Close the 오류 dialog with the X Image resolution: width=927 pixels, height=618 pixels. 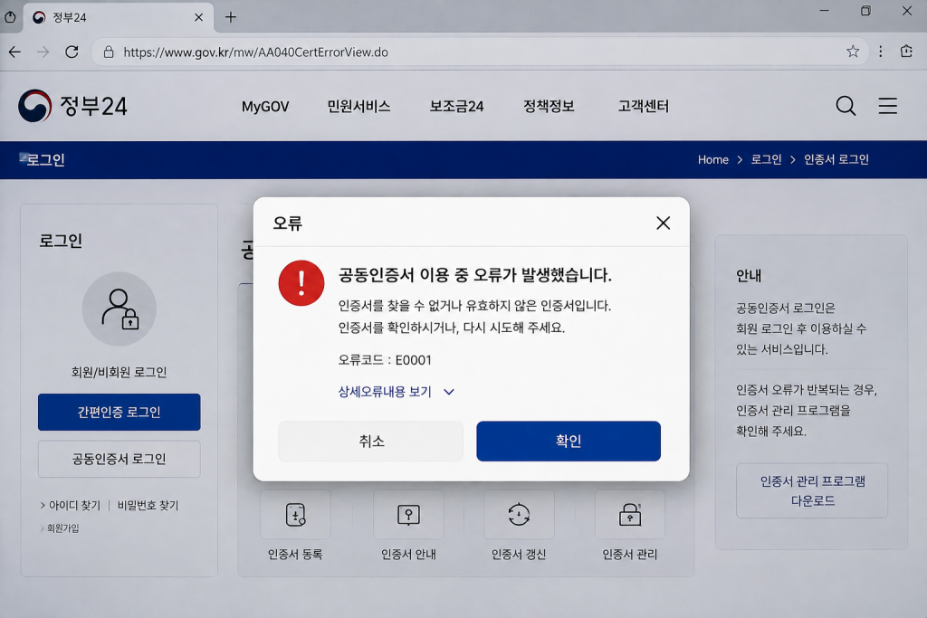coord(664,223)
